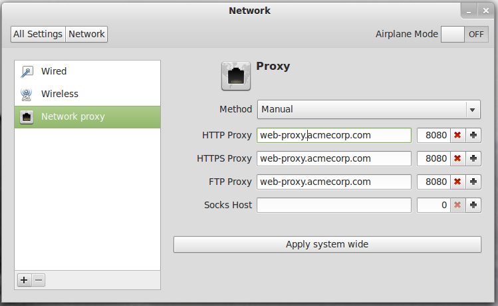
Task: Go back to All Settings
Action: pyautogui.click(x=38, y=34)
